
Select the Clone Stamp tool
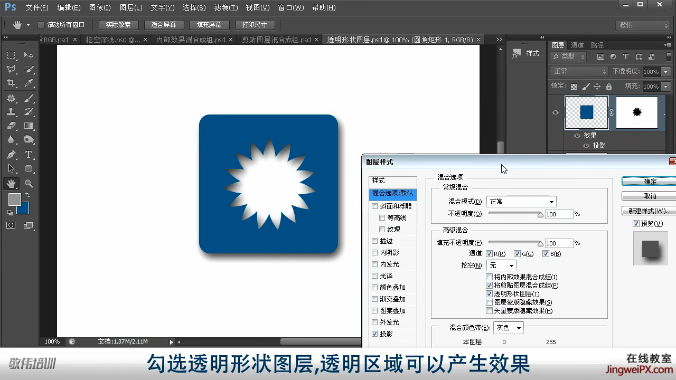pyautogui.click(x=11, y=112)
